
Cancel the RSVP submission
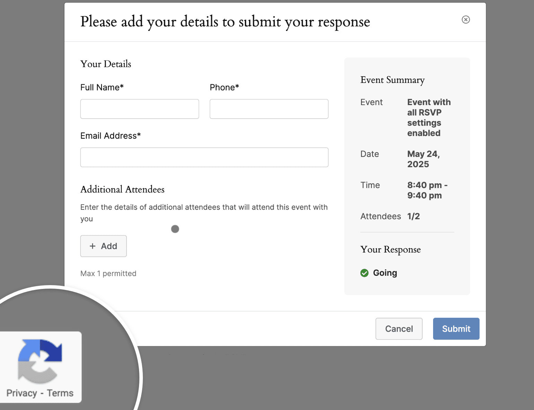click(399, 328)
